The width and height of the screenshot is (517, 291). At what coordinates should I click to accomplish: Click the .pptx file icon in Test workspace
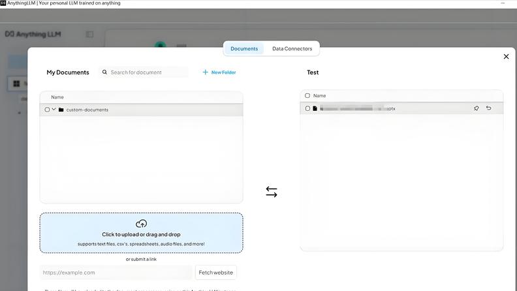(x=315, y=108)
